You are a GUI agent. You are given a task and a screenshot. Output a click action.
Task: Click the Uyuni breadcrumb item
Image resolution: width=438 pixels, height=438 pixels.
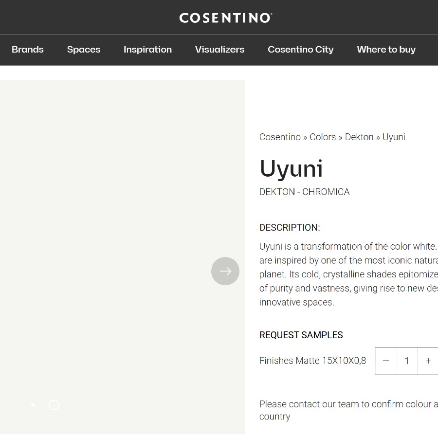click(394, 137)
